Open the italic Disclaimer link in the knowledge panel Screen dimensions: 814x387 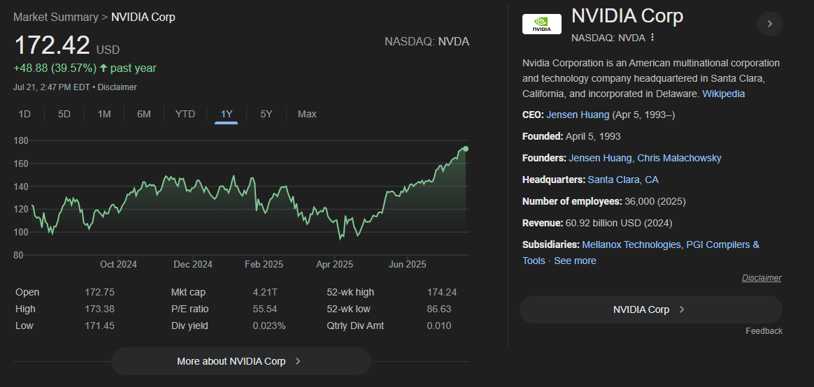(761, 278)
